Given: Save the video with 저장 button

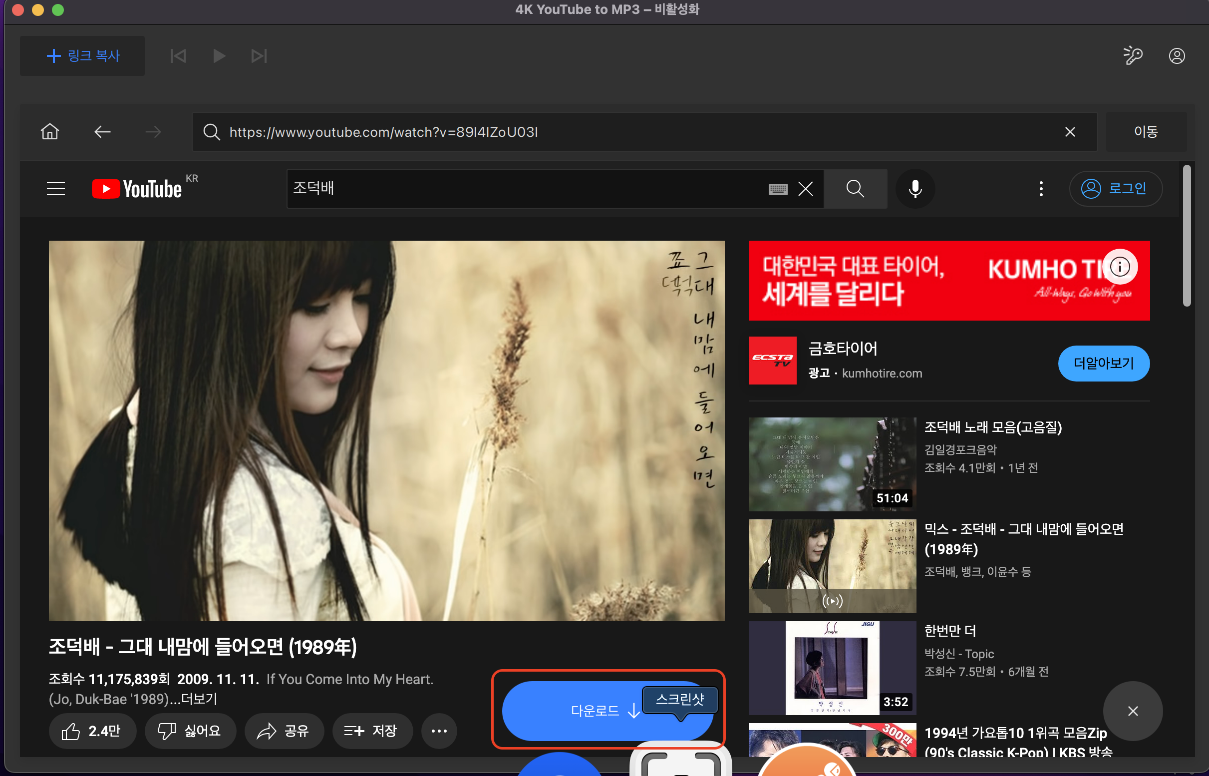Looking at the screenshot, I should click(372, 731).
